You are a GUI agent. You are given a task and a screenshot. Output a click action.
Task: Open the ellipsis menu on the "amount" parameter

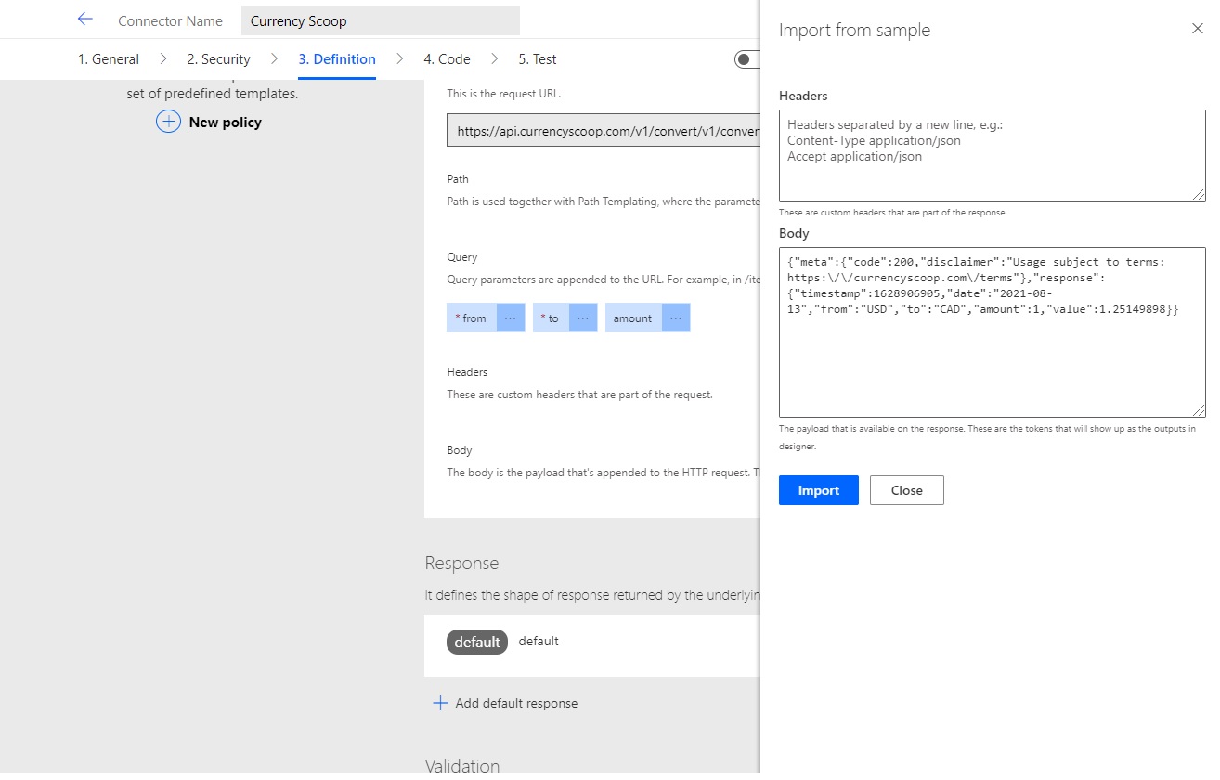pyautogui.click(x=675, y=318)
